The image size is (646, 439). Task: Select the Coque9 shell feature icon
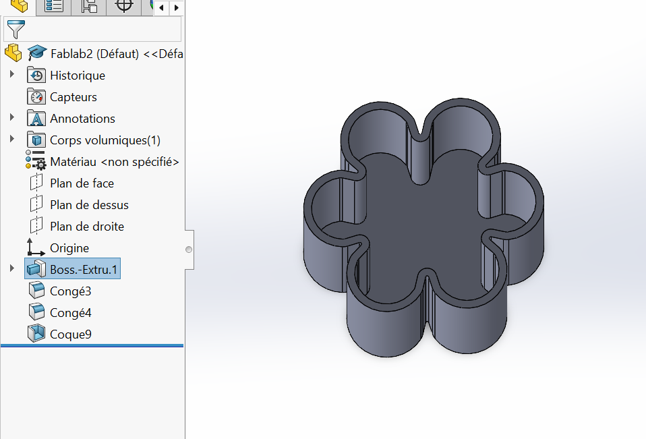36,334
